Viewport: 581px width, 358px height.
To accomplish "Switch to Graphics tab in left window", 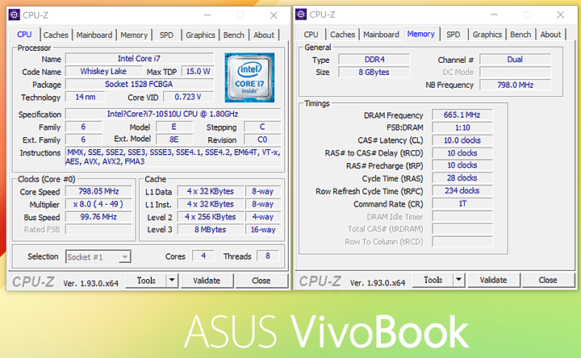I will (200, 35).
